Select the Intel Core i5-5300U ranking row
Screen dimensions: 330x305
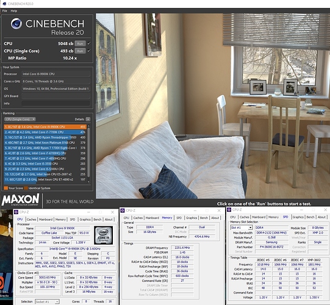[x=45, y=169]
